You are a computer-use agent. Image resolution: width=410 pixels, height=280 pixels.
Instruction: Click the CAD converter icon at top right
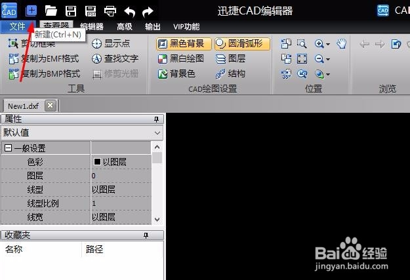(x=383, y=10)
